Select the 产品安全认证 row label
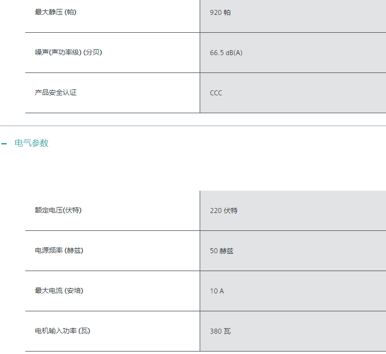This screenshot has height=354, width=386. click(55, 92)
